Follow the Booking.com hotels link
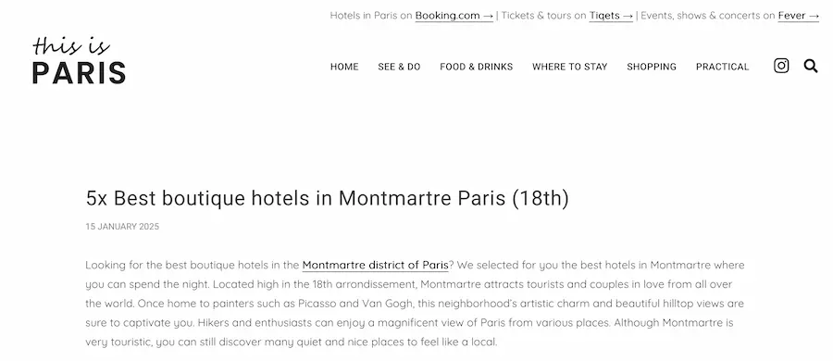The height and width of the screenshot is (361, 833). 454,16
